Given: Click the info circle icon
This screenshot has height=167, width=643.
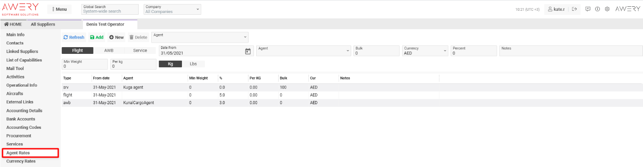Looking at the screenshot, I should click(597, 9).
